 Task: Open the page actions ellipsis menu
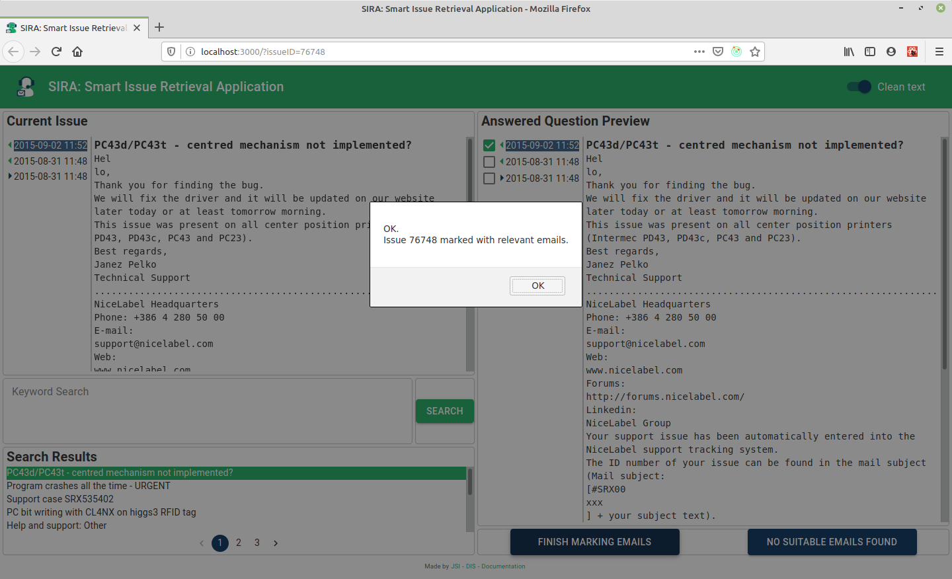point(699,52)
